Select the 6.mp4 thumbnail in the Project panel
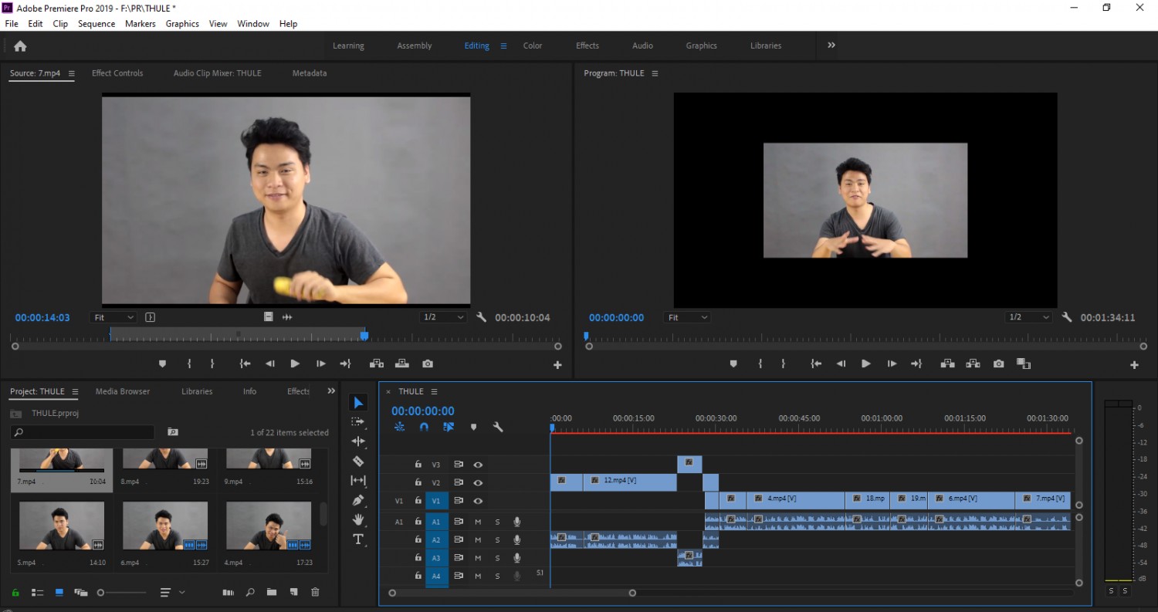Image resolution: width=1158 pixels, height=612 pixels. 165,526
